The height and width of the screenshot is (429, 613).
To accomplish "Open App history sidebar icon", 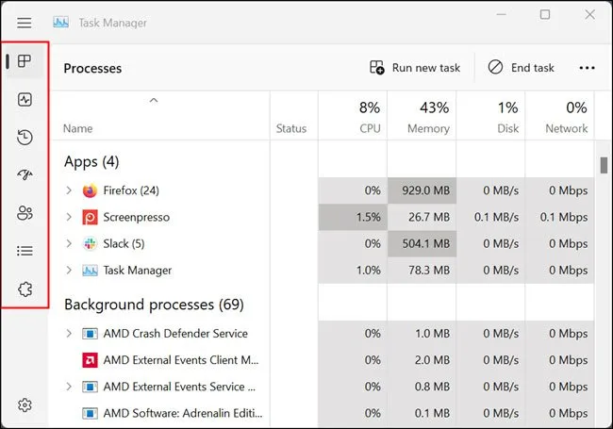I will click(x=25, y=137).
